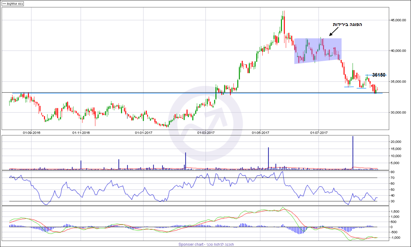
Task: Click the tallest volume spike bar
Action: point(353,153)
